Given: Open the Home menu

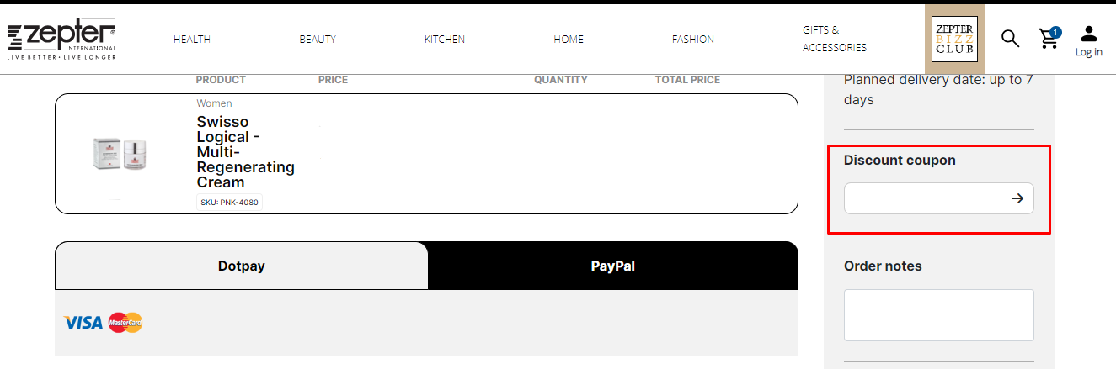Looking at the screenshot, I should click(569, 40).
